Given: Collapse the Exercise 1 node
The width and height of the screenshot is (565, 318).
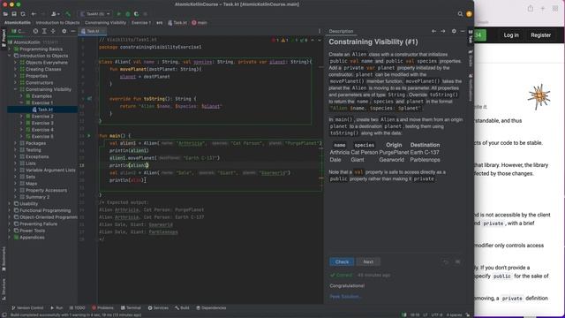Looking at the screenshot, I should click(x=21, y=102).
